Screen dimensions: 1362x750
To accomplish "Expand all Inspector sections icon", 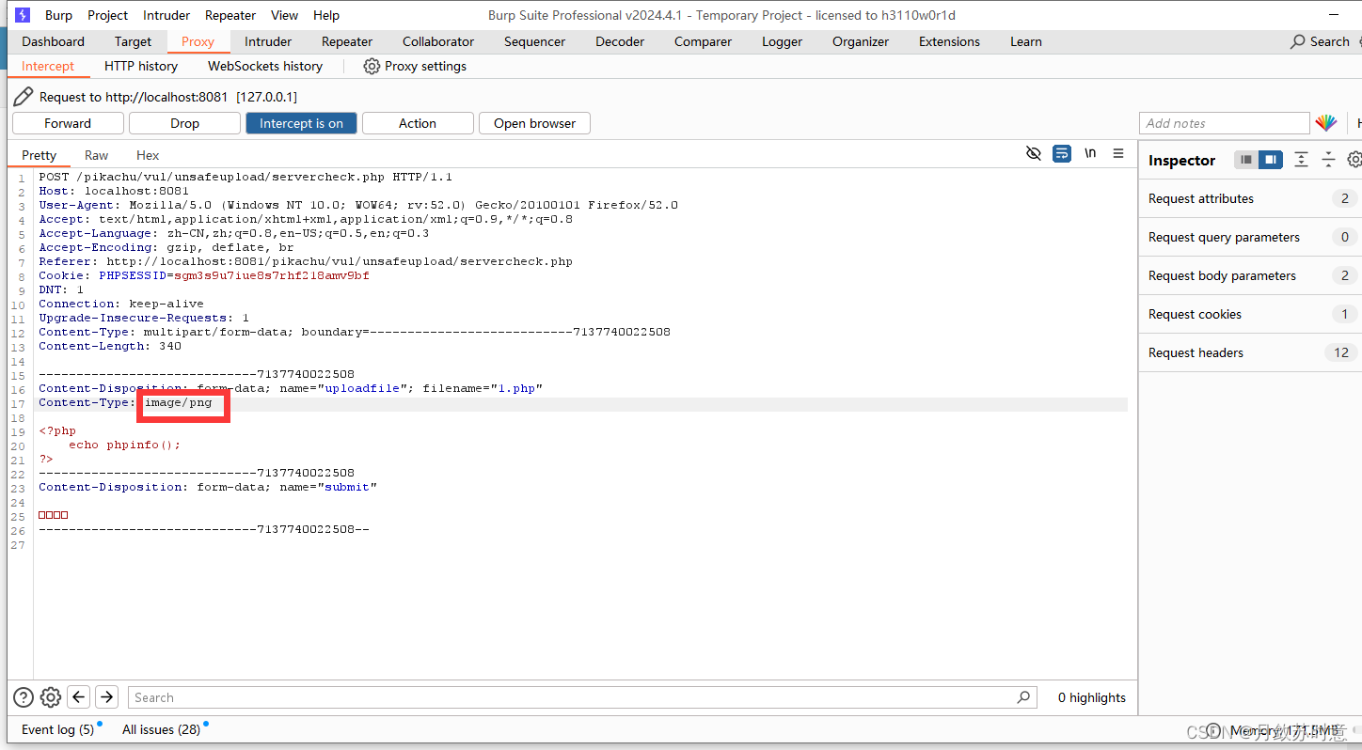I will click(1301, 160).
